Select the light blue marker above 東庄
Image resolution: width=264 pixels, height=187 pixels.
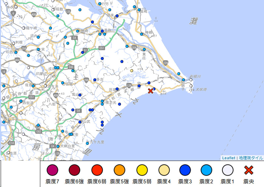144,49
